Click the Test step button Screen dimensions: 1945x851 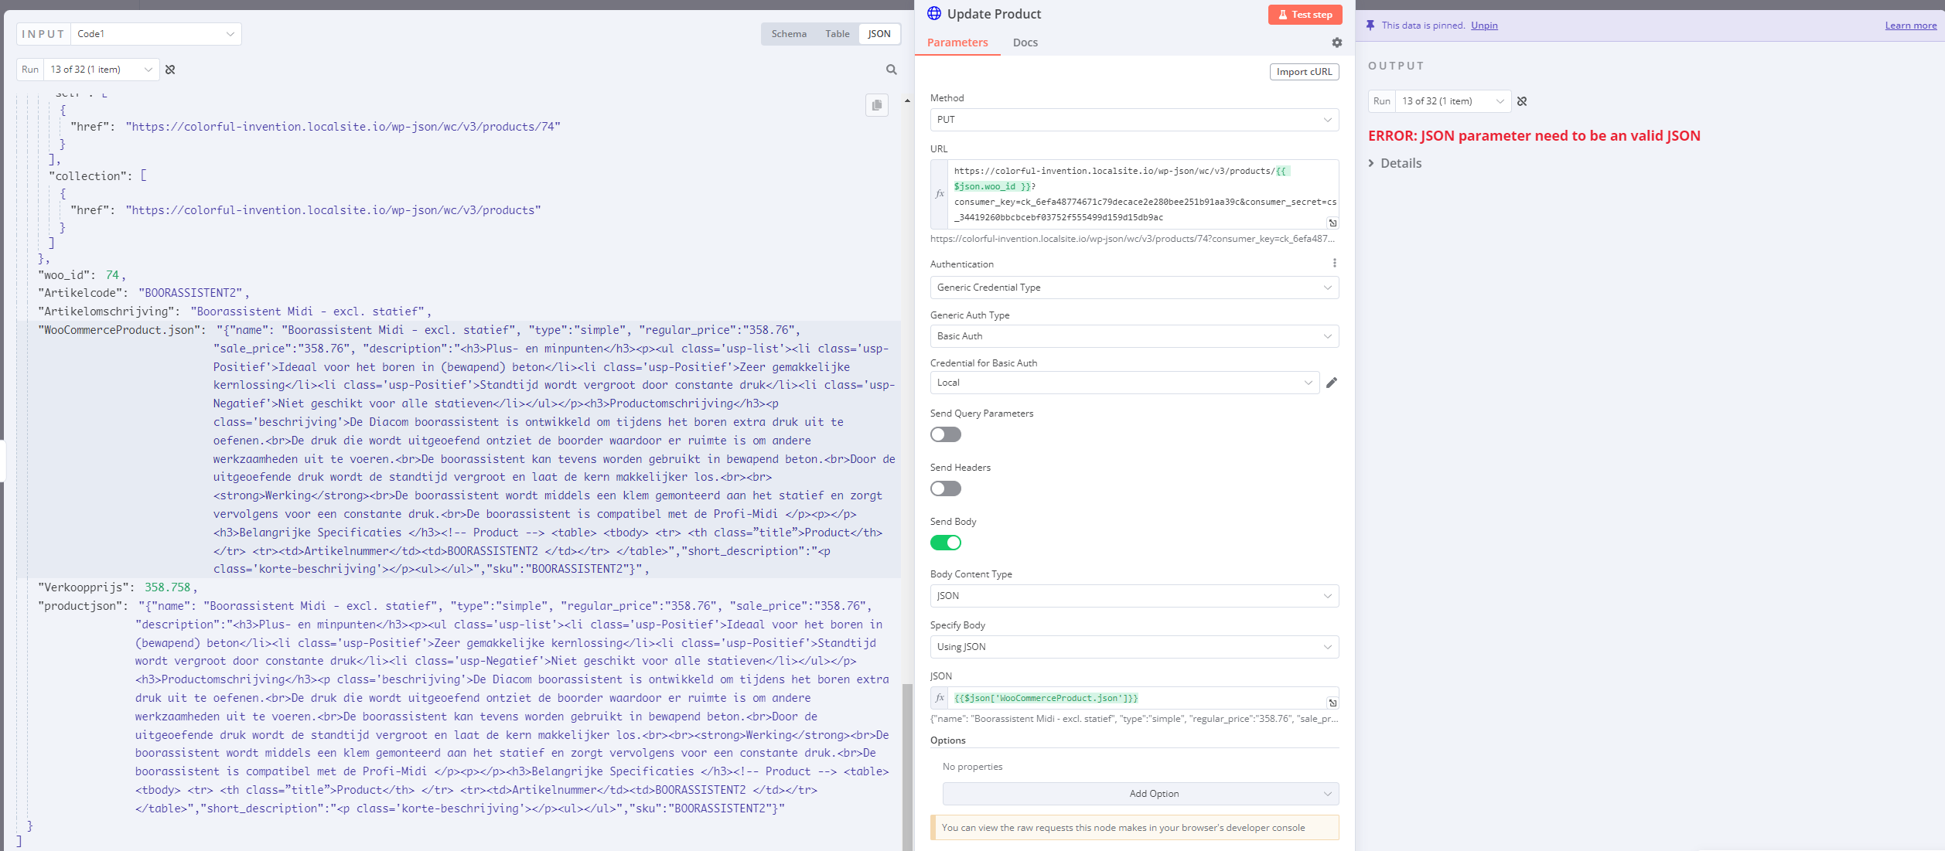(1305, 15)
